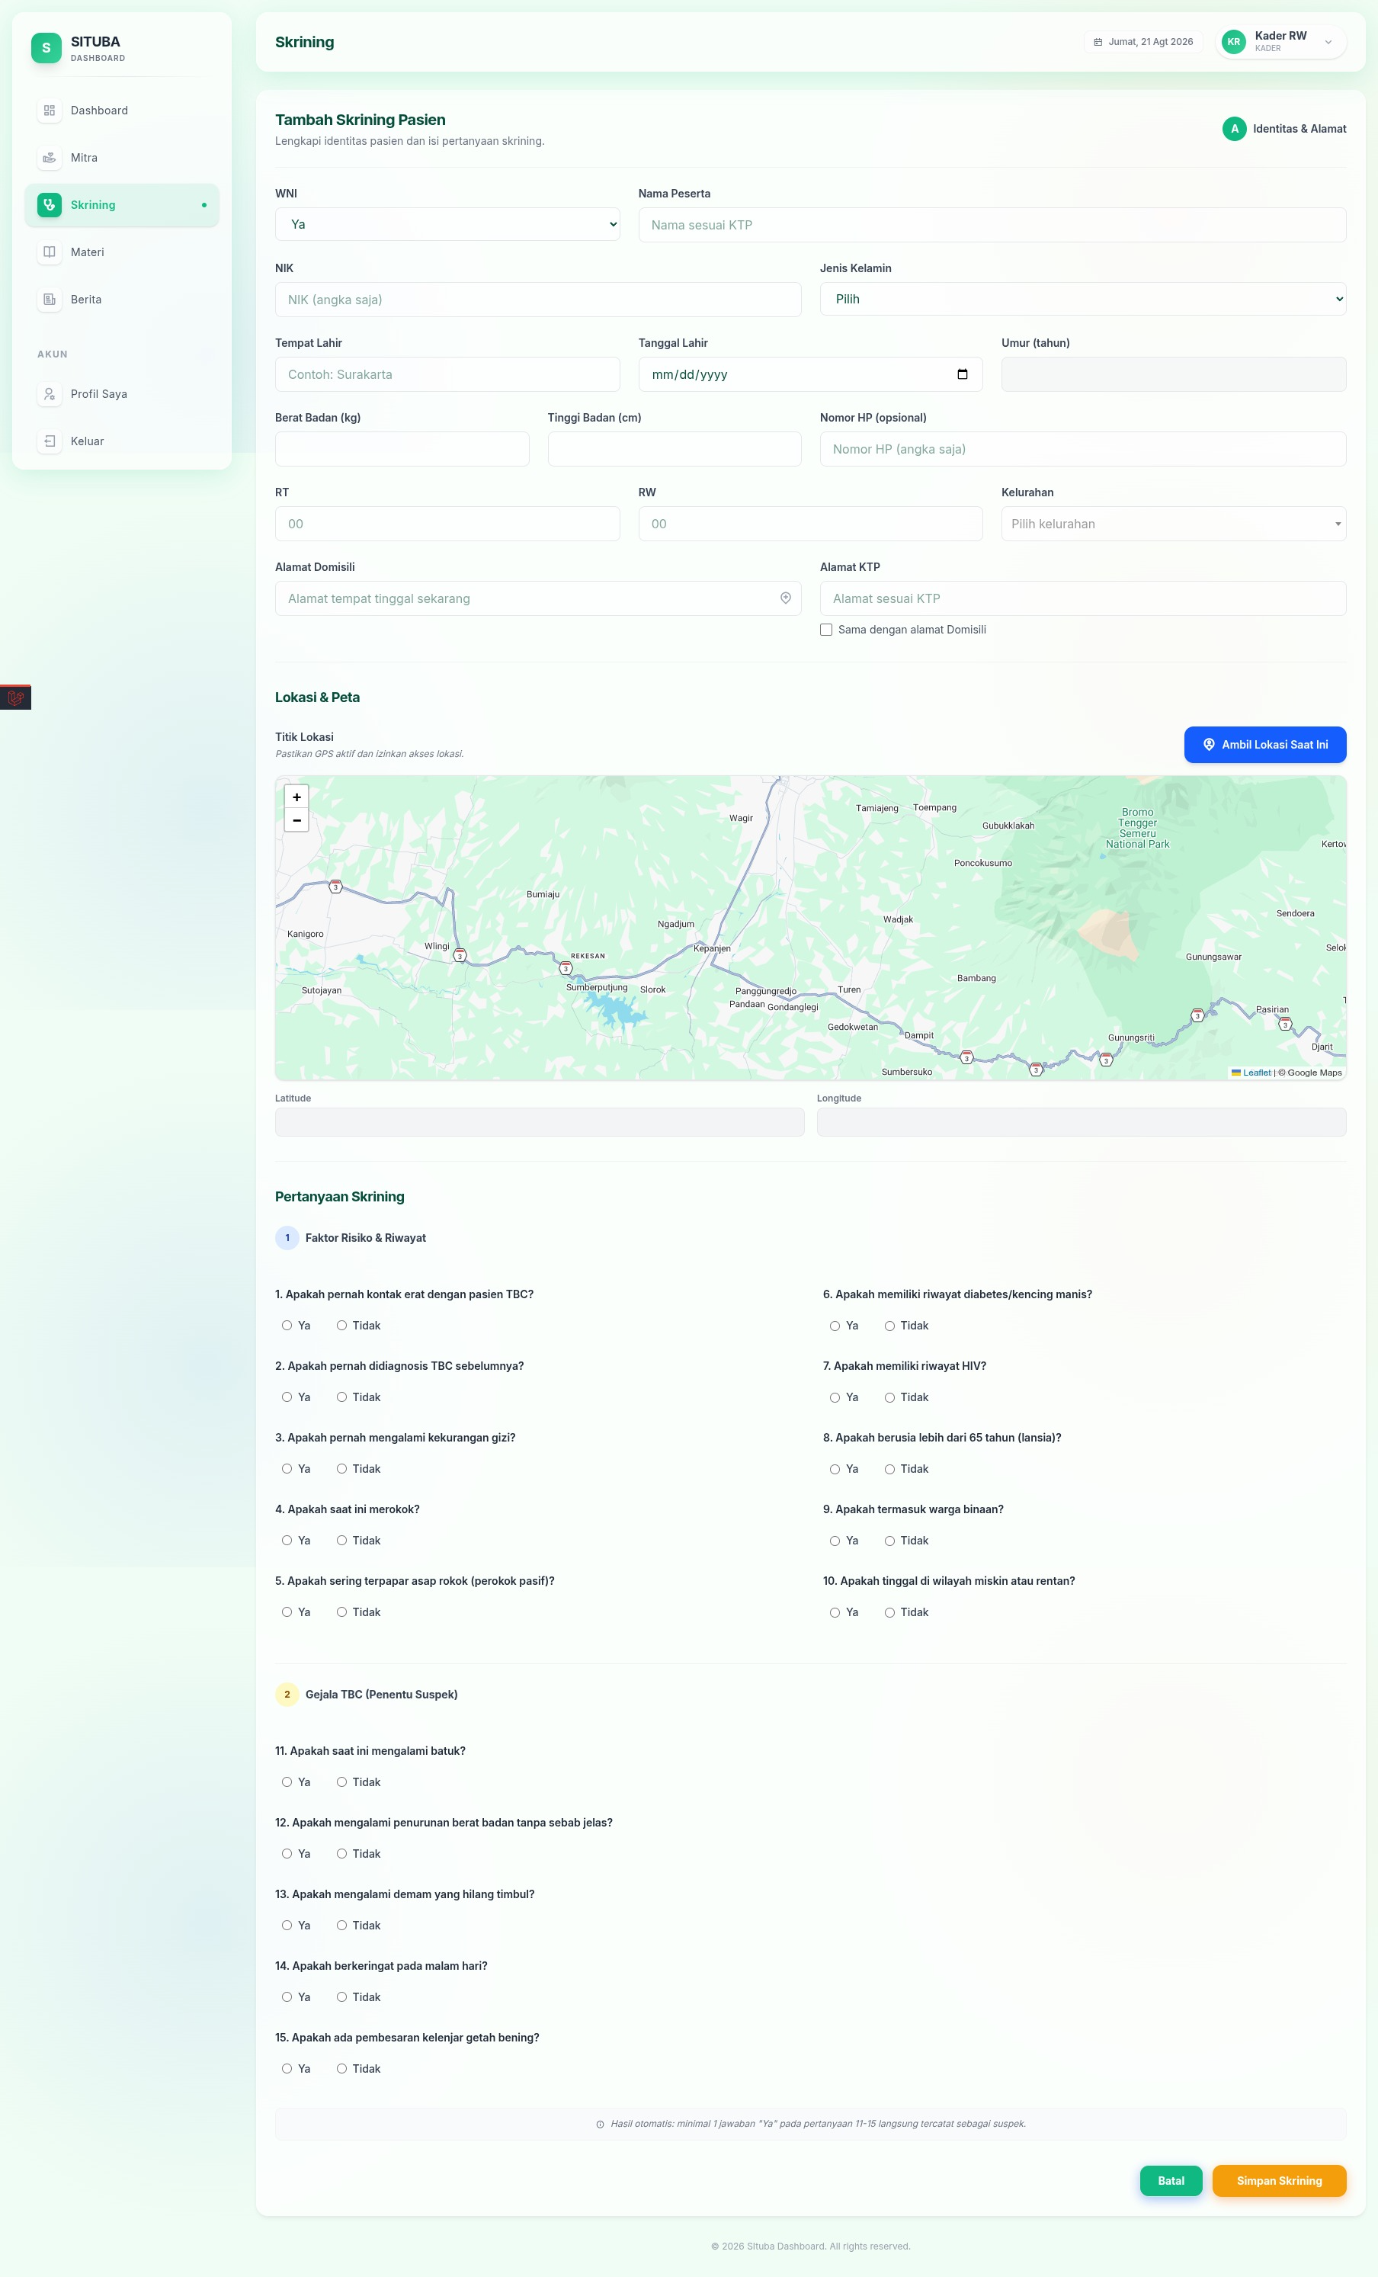Open the Jenis Kelamin dropdown
The height and width of the screenshot is (2277, 1378).
(x=1082, y=300)
